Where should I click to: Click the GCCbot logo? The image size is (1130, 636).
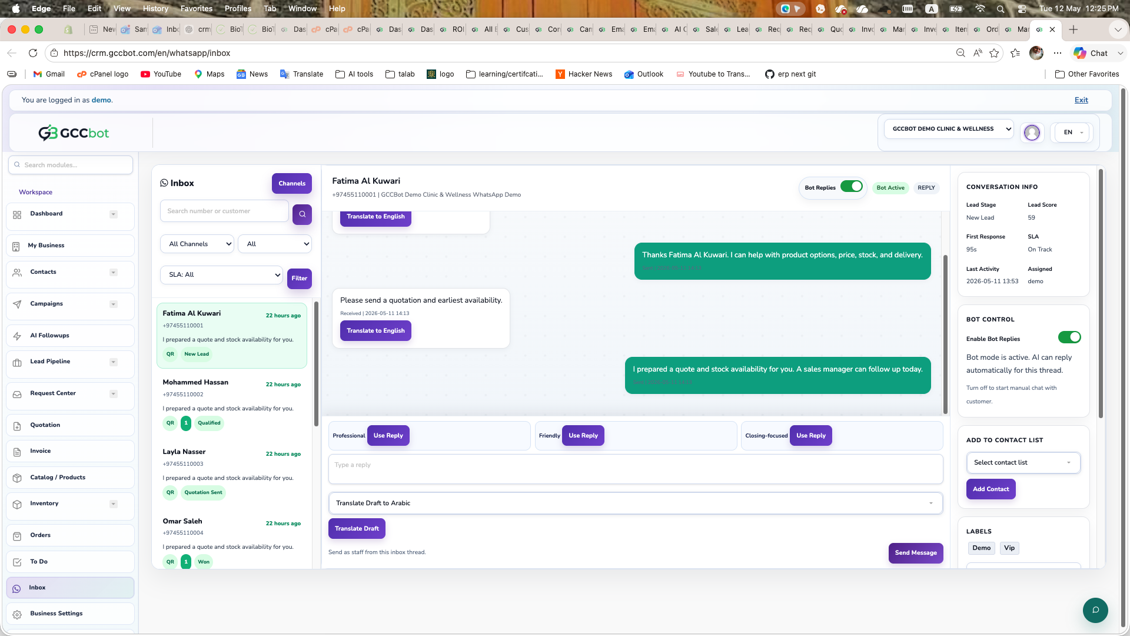point(74,133)
